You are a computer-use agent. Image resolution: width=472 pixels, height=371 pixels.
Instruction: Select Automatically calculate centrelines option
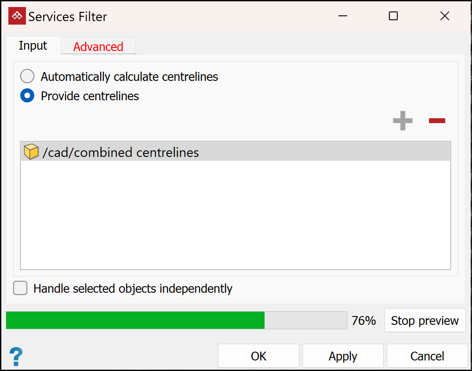point(27,76)
